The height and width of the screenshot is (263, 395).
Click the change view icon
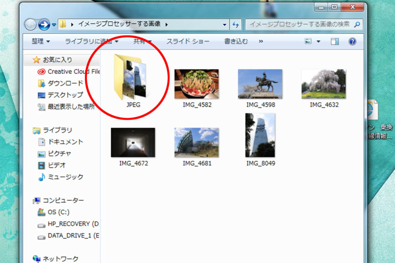tap(308, 42)
